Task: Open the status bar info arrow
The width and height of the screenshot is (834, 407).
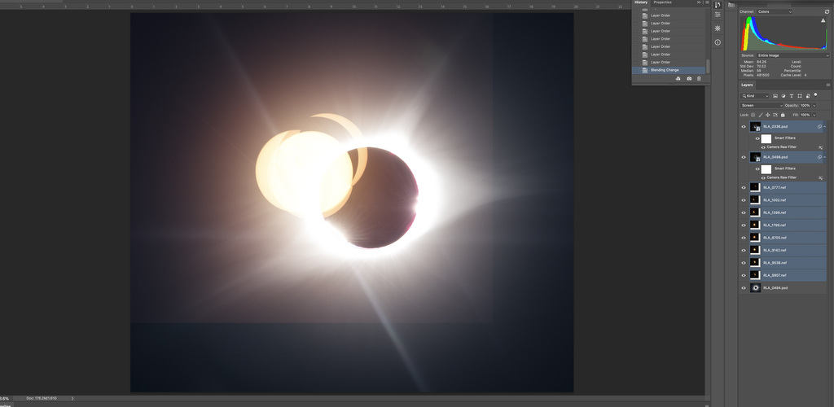Action: [72, 398]
